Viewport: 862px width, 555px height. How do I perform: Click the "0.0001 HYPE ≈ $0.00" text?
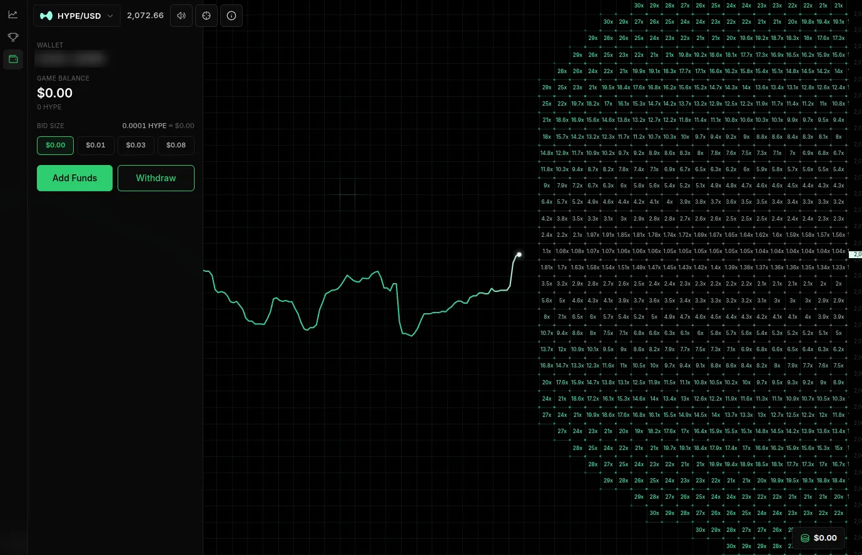(158, 126)
